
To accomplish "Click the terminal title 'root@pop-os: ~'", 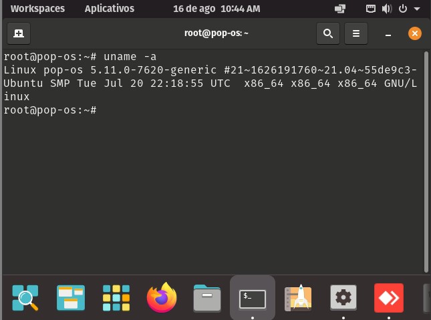I will click(x=217, y=33).
